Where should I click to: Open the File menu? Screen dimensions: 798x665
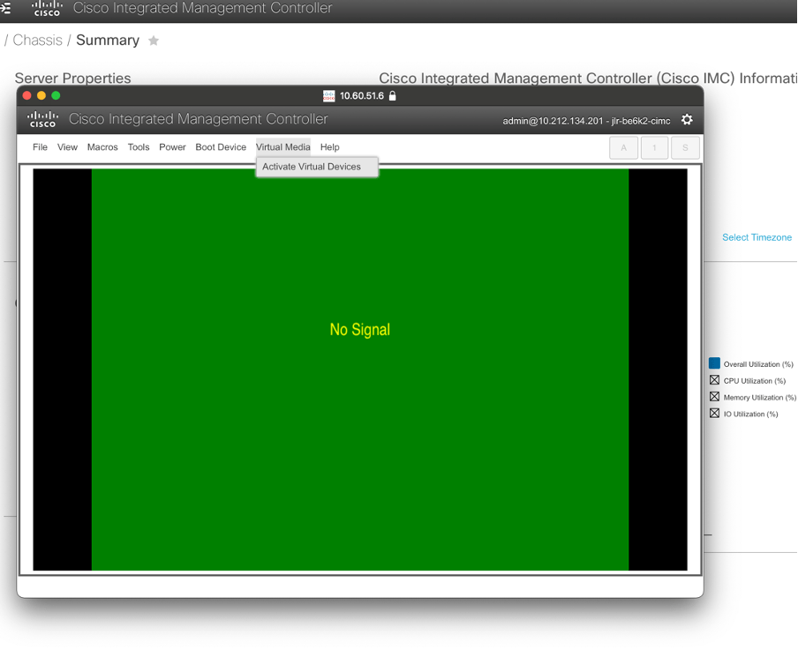(x=40, y=147)
